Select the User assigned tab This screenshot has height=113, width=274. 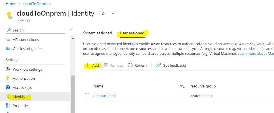point(132,33)
